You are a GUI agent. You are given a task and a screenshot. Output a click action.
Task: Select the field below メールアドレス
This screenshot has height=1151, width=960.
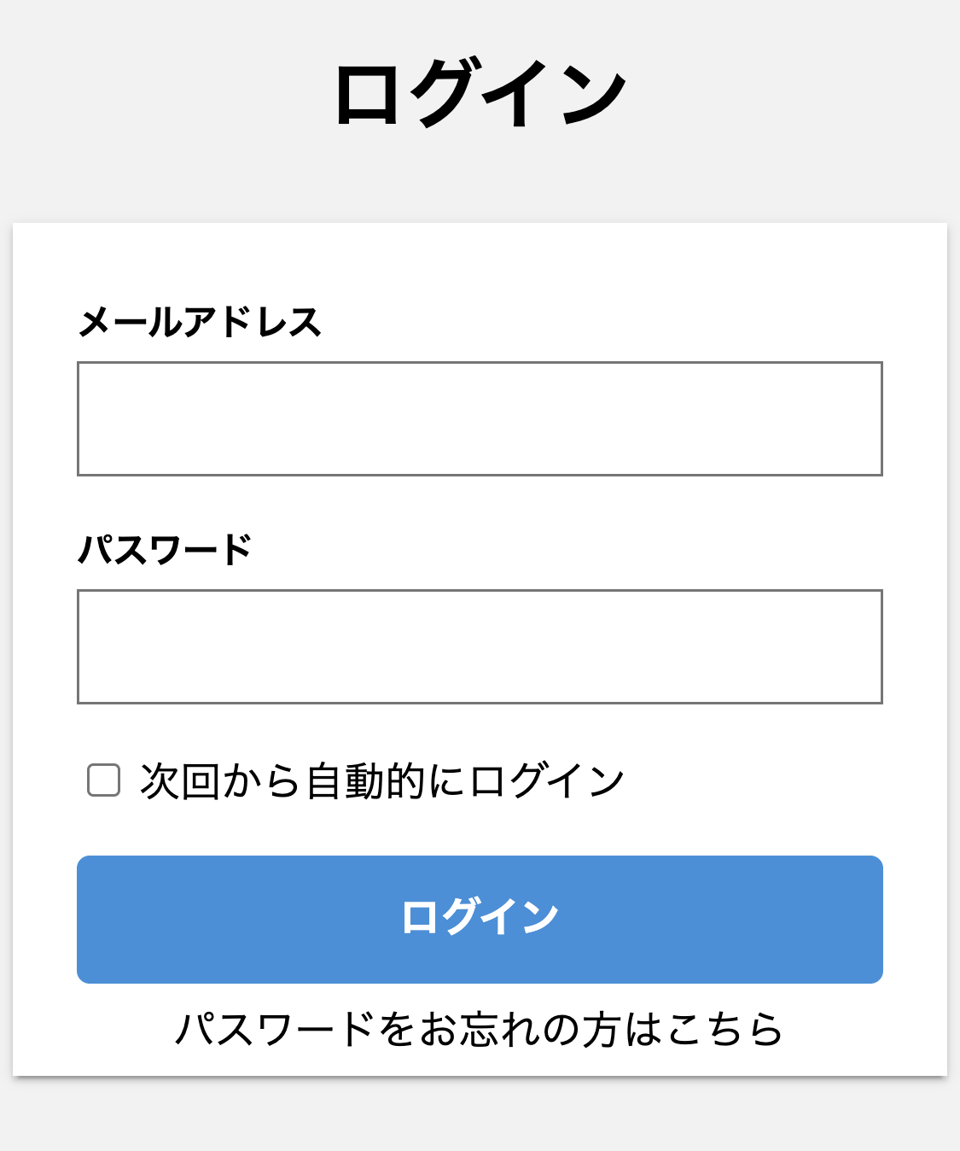pos(480,418)
